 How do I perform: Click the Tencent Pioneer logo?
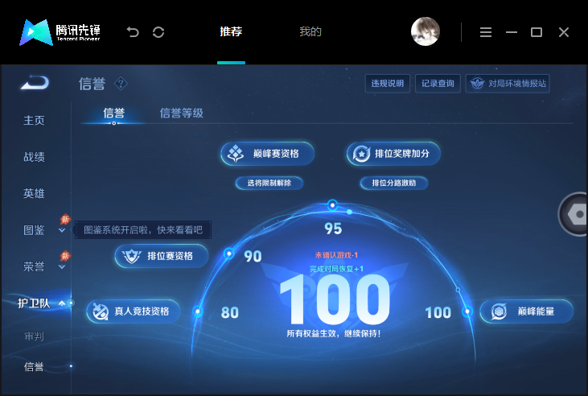click(x=60, y=32)
